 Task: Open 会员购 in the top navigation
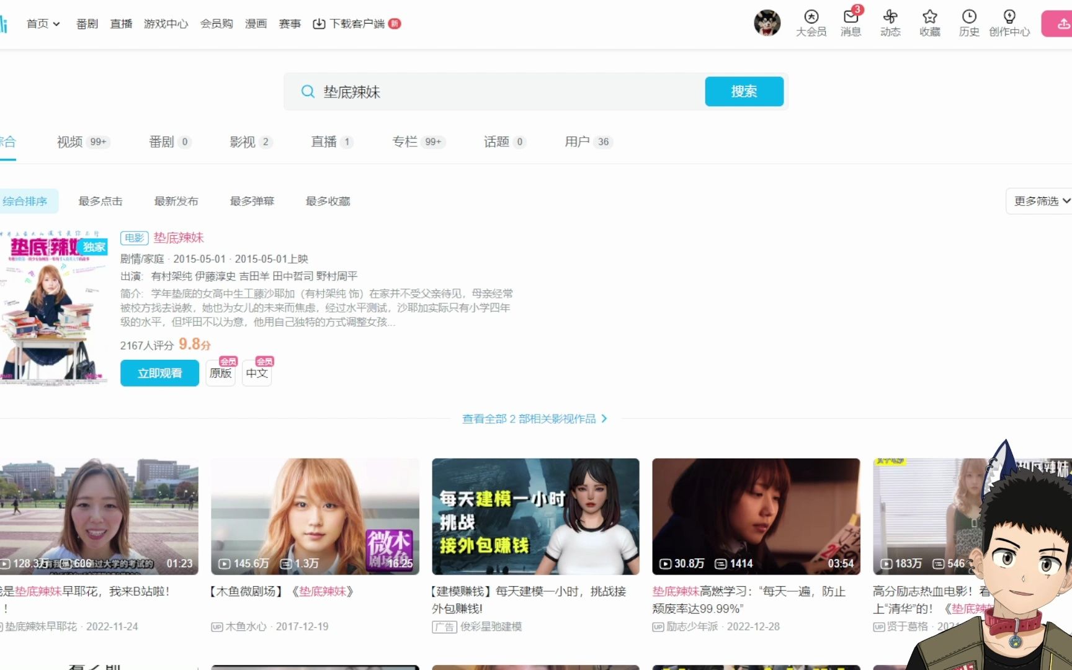coord(217,24)
